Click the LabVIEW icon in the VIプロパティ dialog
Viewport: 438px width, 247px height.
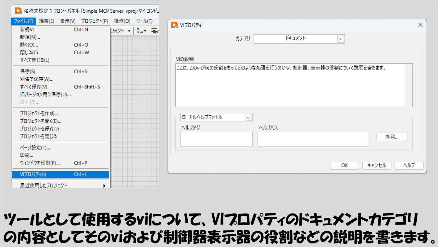click(x=174, y=25)
